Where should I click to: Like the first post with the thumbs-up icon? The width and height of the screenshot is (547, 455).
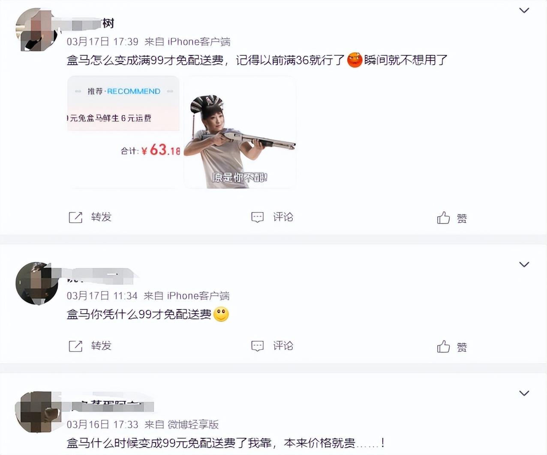[x=443, y=218]
